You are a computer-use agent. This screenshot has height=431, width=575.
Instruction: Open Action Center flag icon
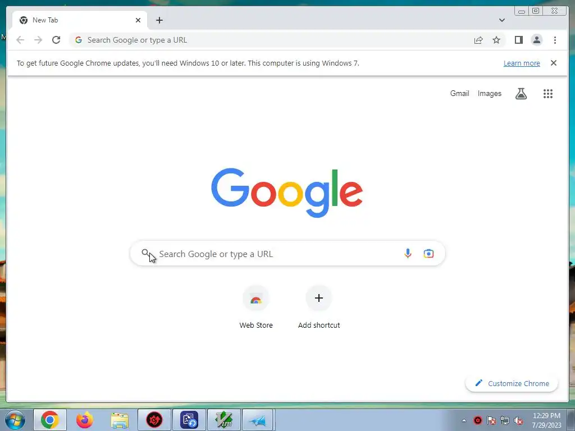[x=491, y=420]
